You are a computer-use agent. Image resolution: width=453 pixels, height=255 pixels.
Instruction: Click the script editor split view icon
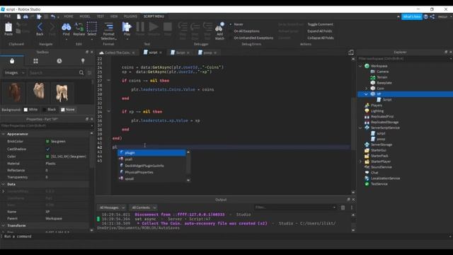pos(351,52)
